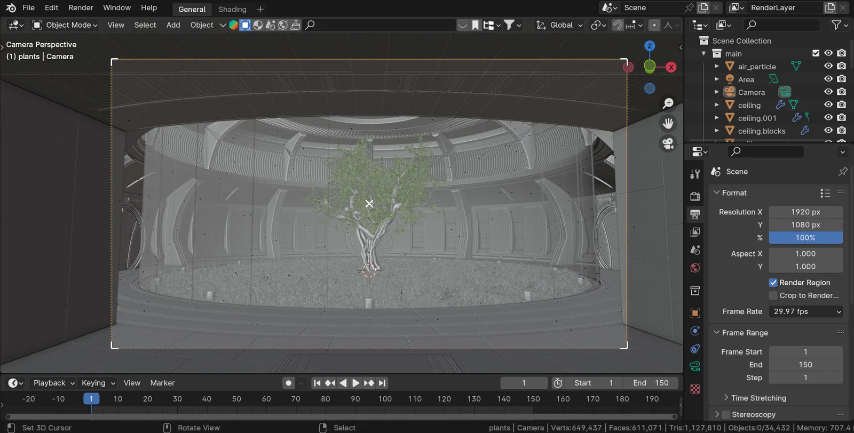Open the View Layer properties tab

tap(695, 232)
